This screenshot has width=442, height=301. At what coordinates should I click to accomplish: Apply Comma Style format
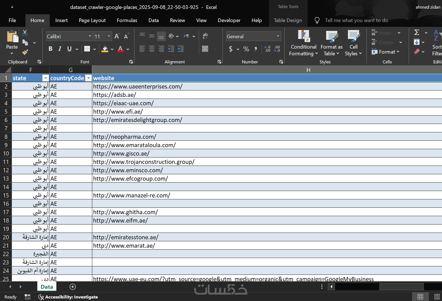[x=256, y=49]
